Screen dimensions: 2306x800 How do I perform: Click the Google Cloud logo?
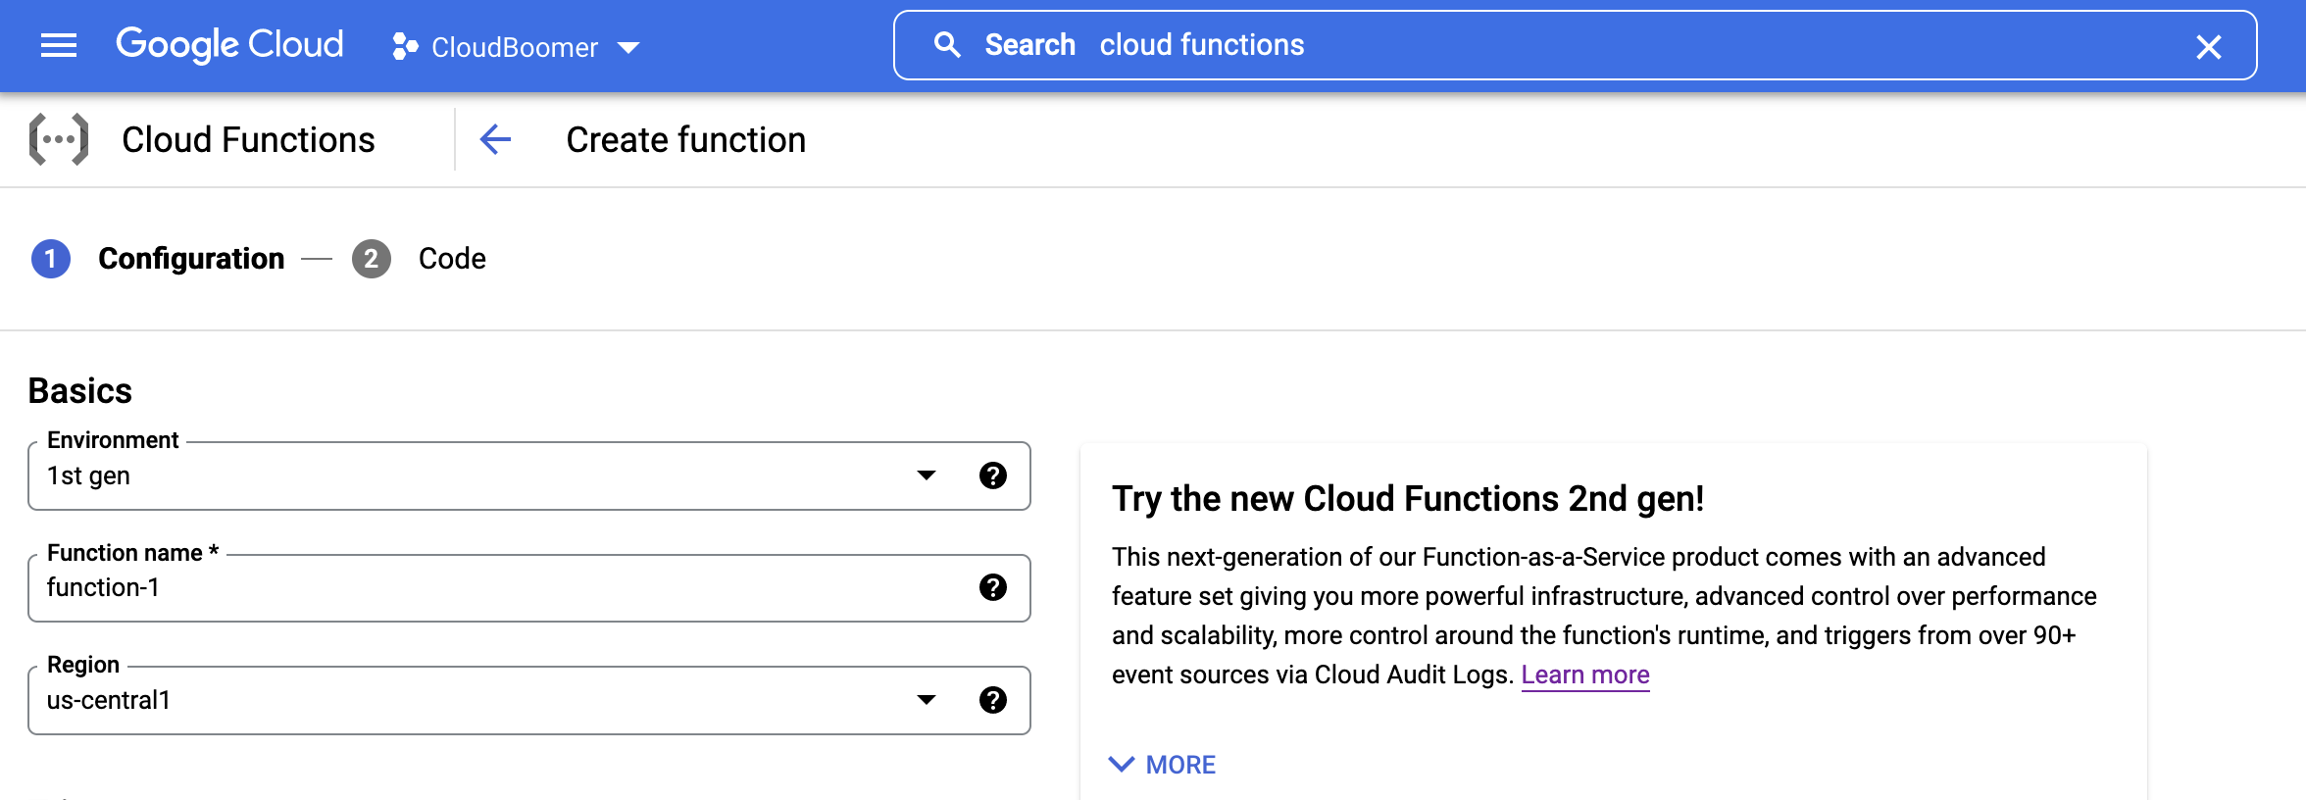[229, 45]
